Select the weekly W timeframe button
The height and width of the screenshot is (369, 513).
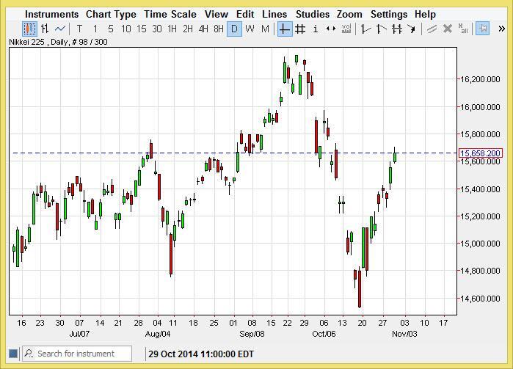point(250,29)
